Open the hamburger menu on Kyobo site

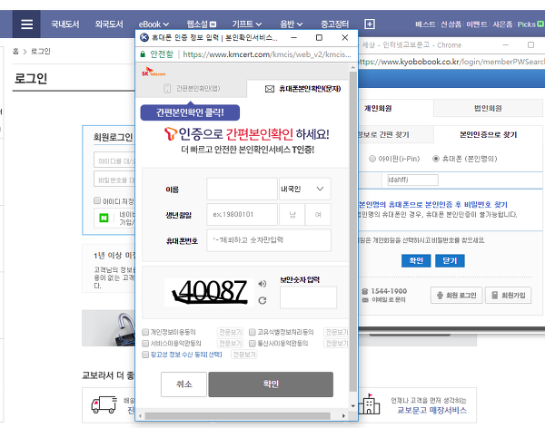tap(26, 24)
